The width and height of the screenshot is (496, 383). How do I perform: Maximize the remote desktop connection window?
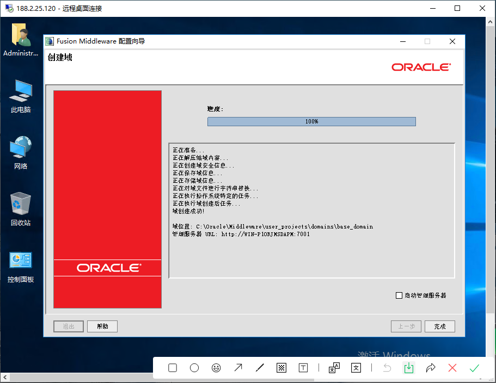click(457, 8)
